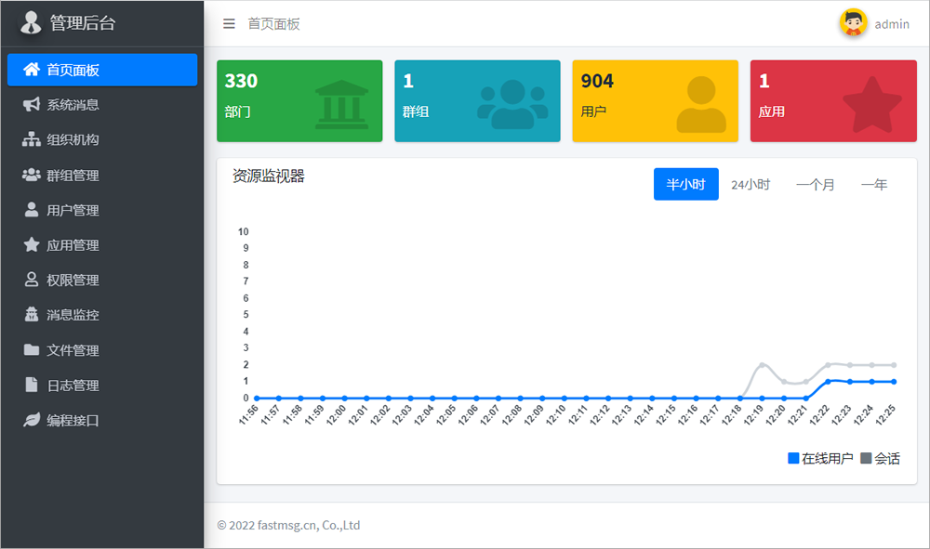The image size is (930, 549).
Task: Click the folder icon for 文件管理
Action: pyautogui.click(x=32, y=349)
